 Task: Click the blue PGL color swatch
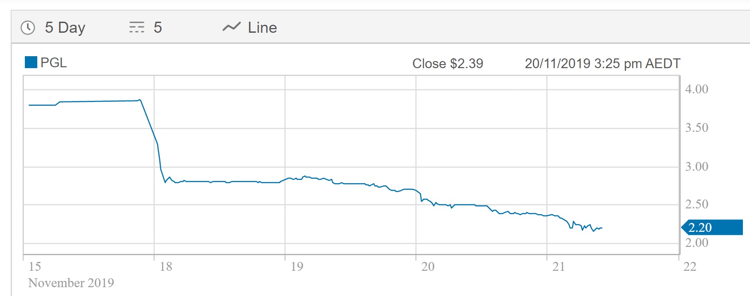pos(31,62)
